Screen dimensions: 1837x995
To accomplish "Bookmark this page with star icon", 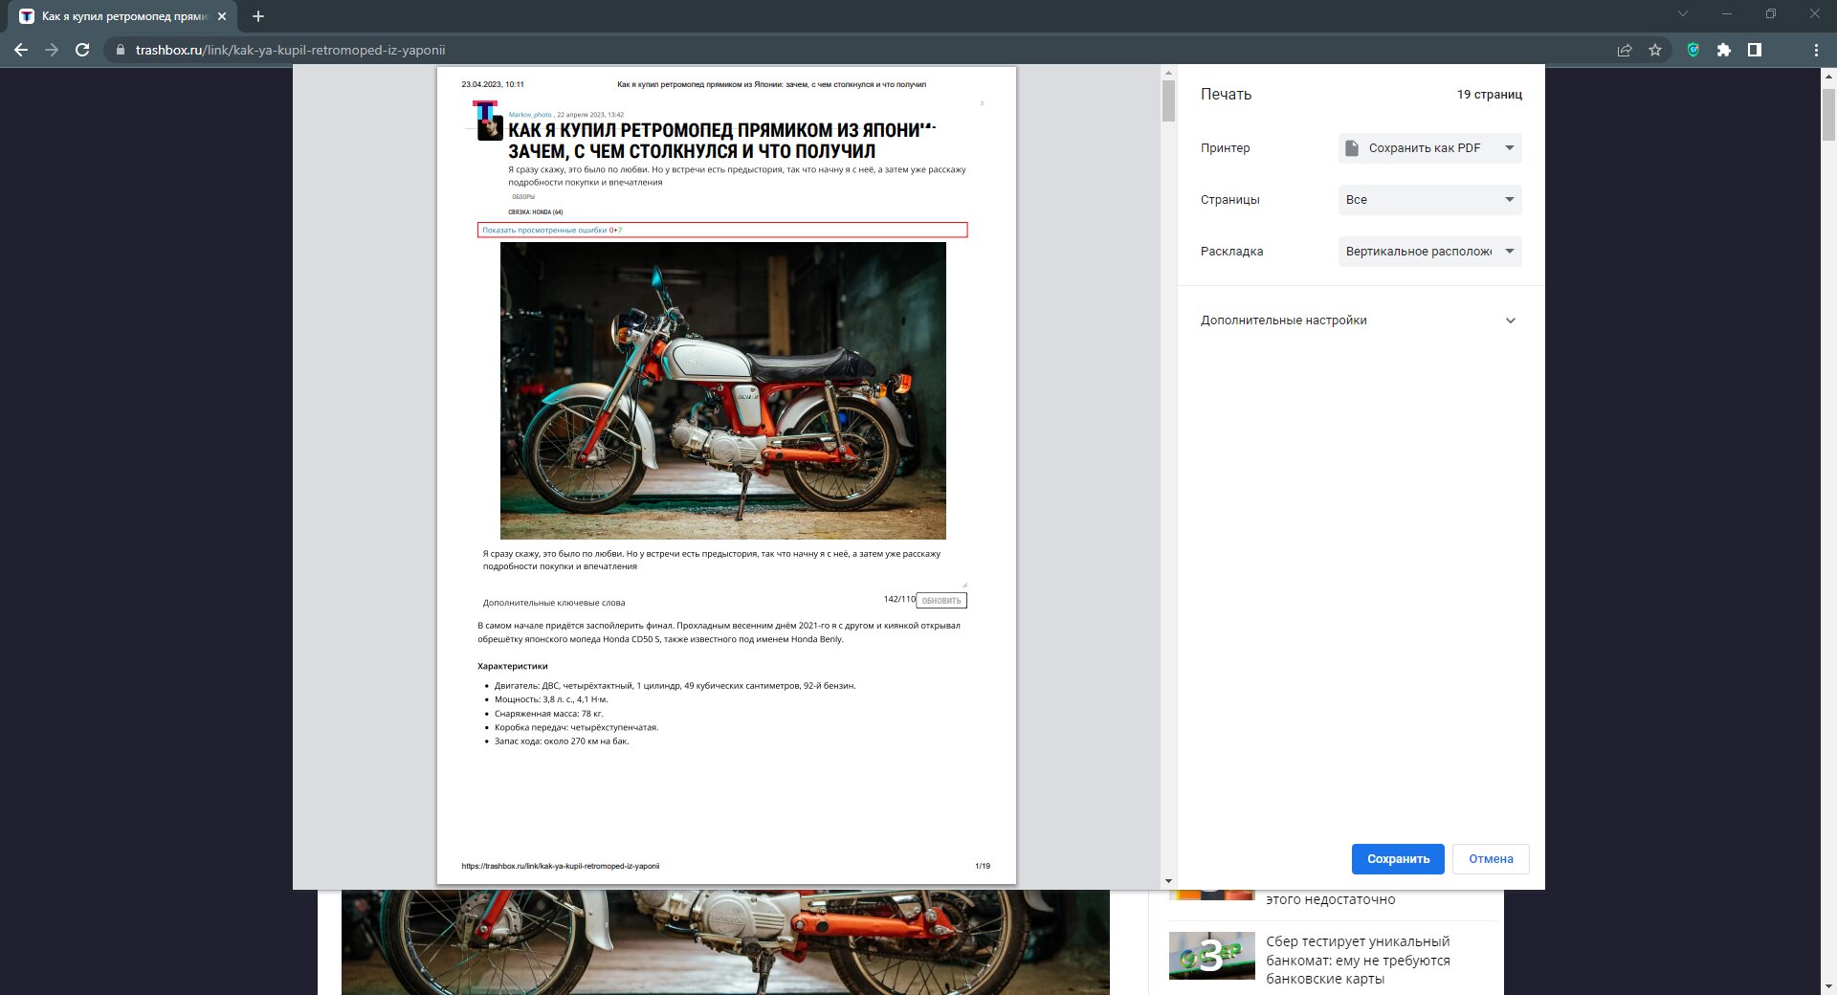I will (1655, 50).
